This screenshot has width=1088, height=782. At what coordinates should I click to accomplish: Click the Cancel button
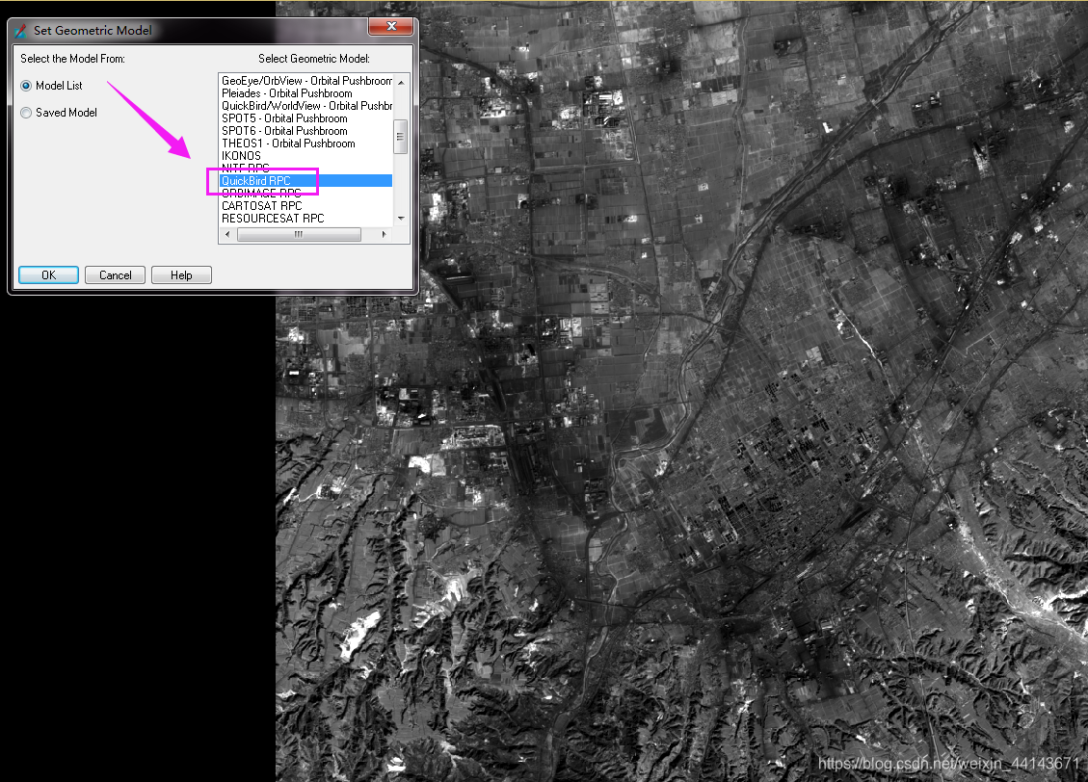point(116,275)
